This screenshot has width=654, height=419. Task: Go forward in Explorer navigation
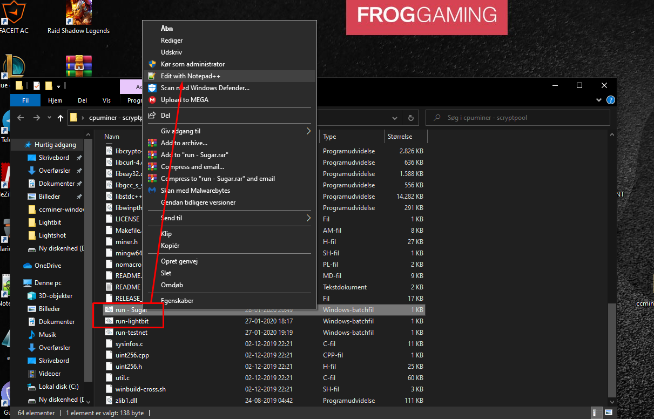pyautogui.click(x=36, y=118)
